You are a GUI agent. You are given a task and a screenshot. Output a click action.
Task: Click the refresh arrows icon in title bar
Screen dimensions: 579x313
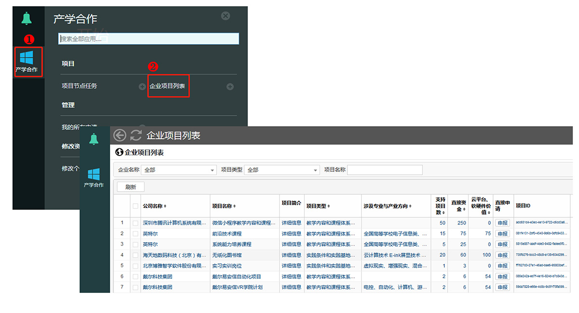click(136, 135)
